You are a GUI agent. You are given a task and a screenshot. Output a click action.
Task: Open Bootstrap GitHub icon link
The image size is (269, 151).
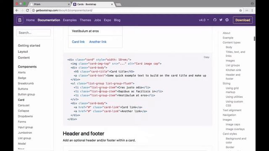pos(215,20)
